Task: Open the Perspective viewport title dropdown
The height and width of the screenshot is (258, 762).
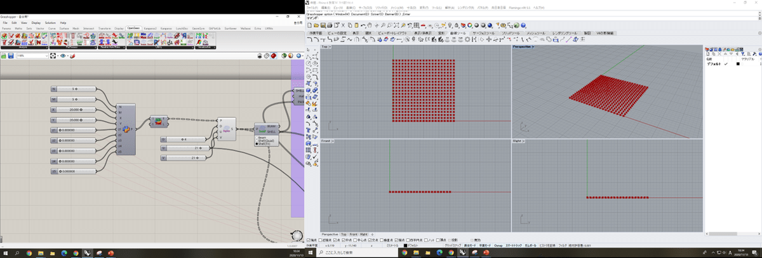Action: click(533, 47)
